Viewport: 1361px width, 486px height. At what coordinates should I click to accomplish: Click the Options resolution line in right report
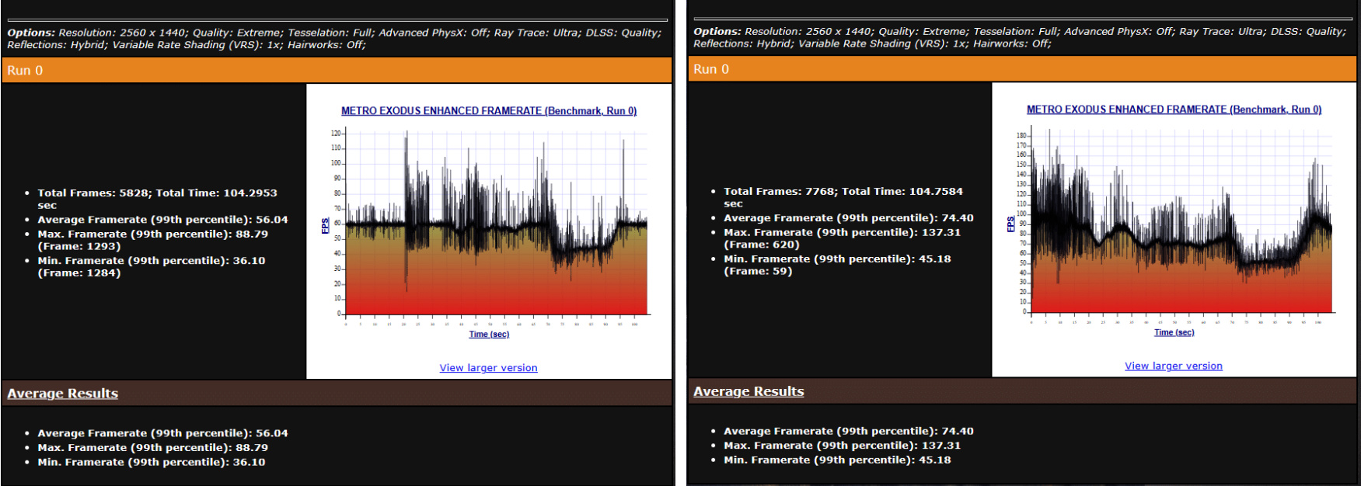(x=1020, y=31)
